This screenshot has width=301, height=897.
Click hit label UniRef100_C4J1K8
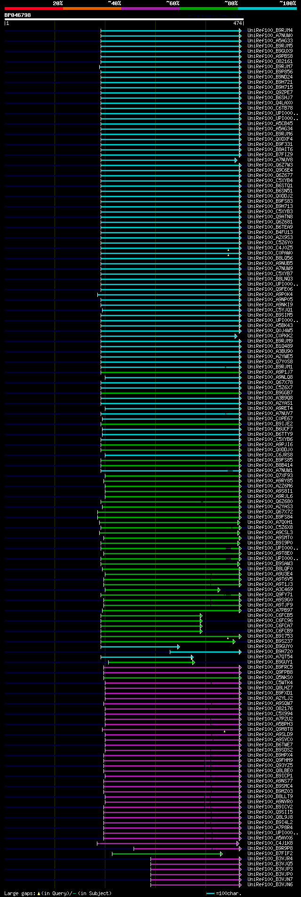click(x=270, y=843)
